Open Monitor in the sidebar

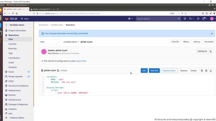click(12, 95)
